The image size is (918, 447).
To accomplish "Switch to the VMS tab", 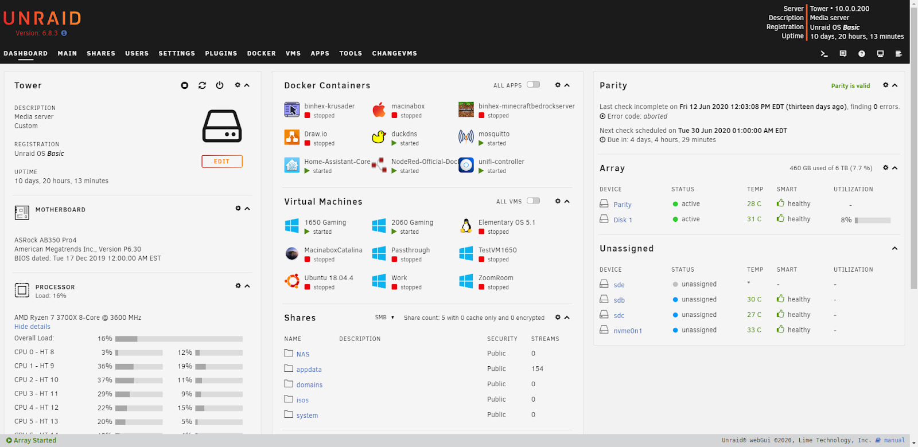I will [293, 53].
